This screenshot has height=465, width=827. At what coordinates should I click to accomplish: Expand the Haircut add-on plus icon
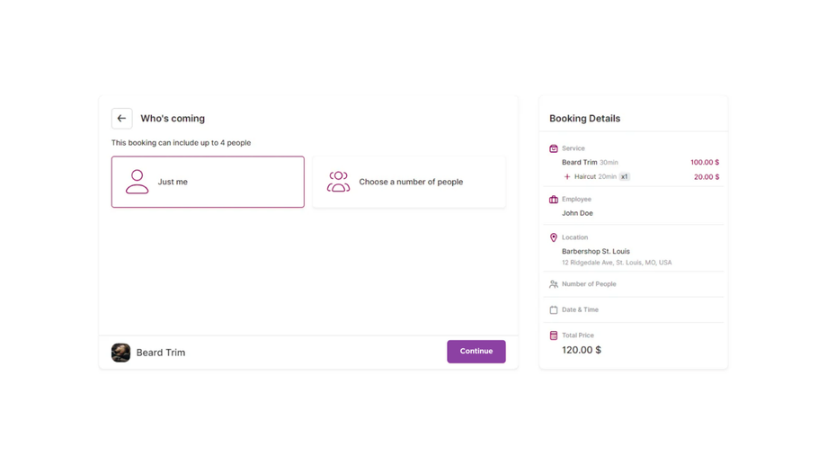click(567, 177)
